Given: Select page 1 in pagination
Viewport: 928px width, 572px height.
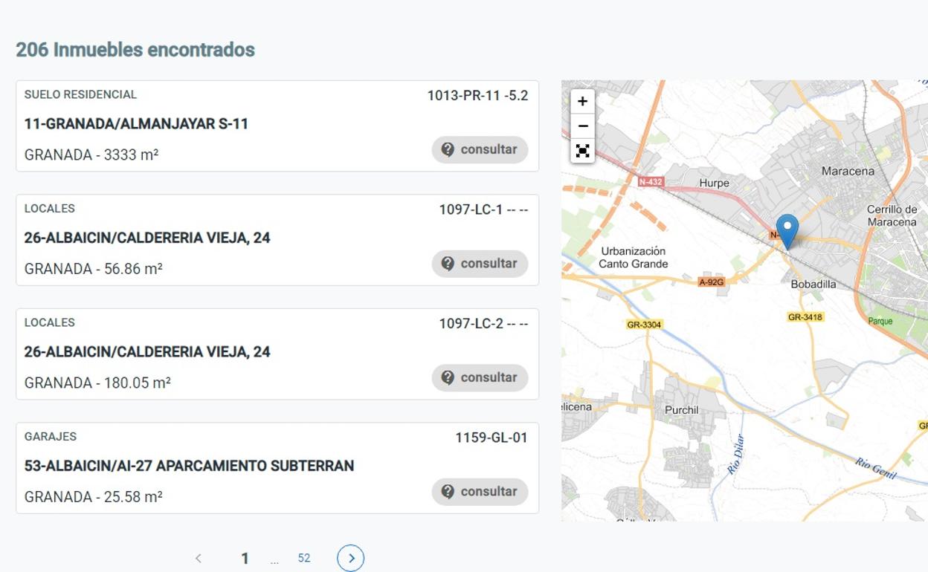Looking at the screenshot, I should coord(245,559).
